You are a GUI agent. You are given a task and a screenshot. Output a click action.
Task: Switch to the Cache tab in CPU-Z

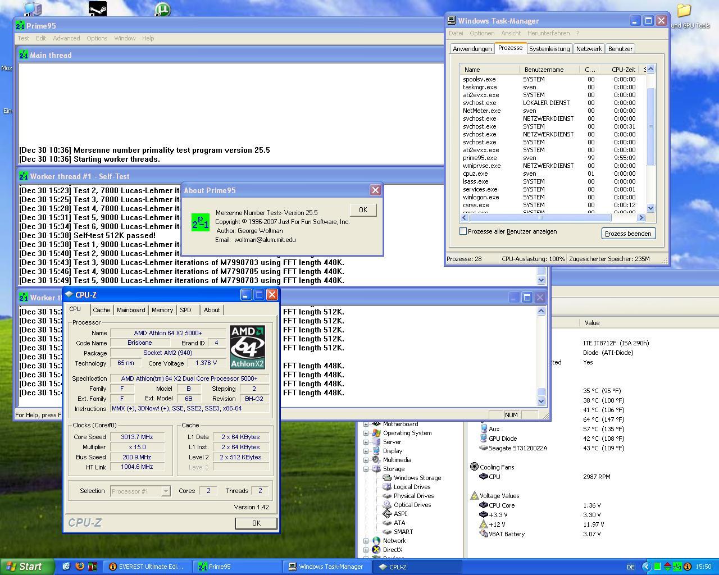102,310
